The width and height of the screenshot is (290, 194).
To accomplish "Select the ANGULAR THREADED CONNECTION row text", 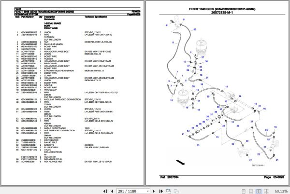I will tap(62, 99).
